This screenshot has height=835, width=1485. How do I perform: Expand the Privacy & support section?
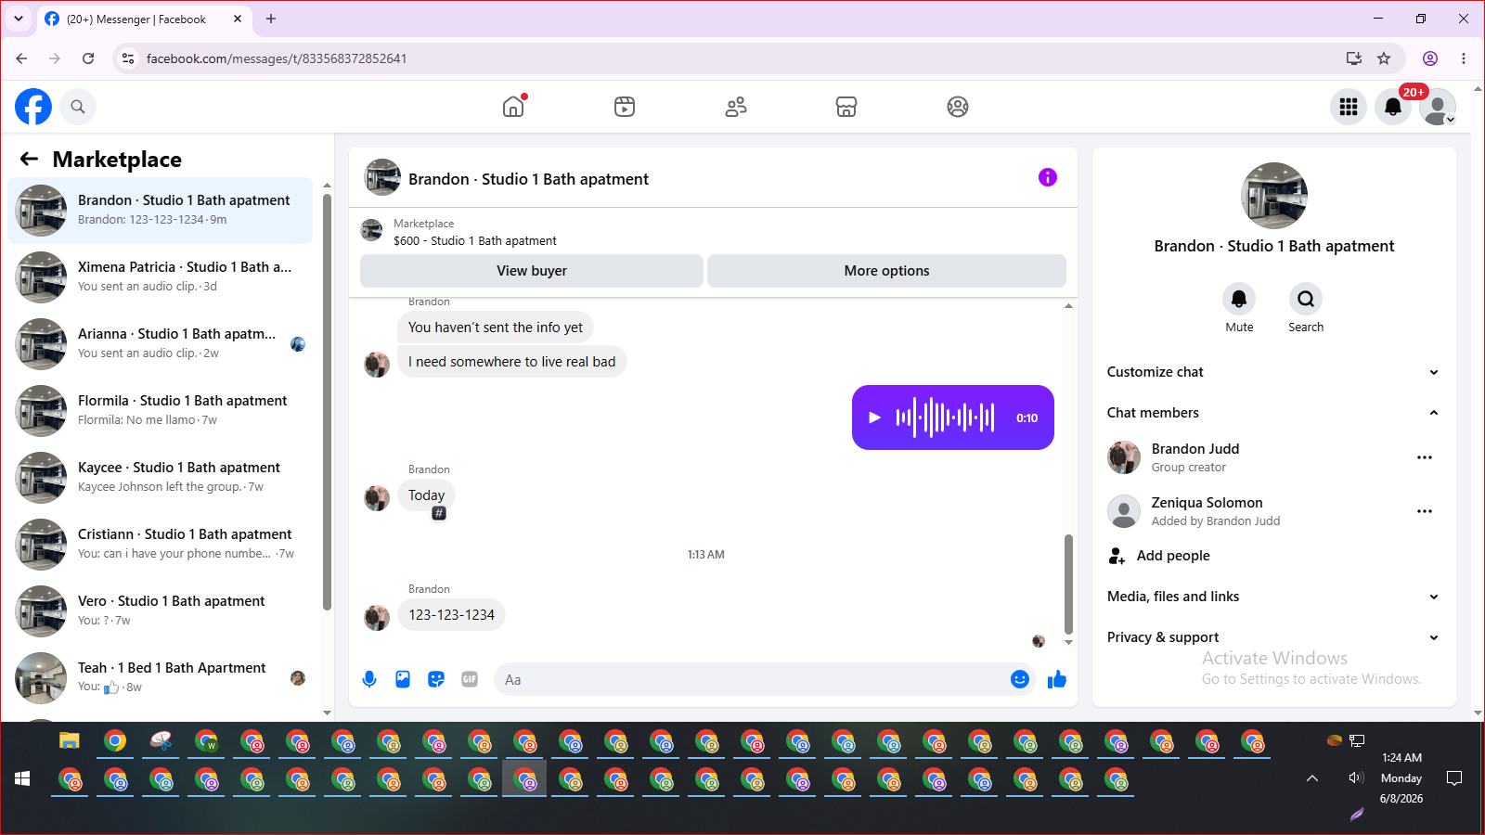pos(1273,637)
